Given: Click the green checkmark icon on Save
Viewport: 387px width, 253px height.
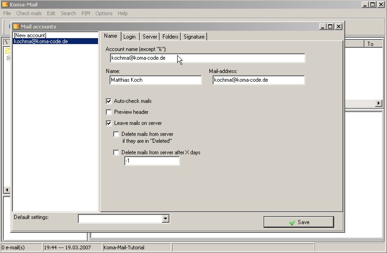Looking at the screenshot, I should point(292,222).
